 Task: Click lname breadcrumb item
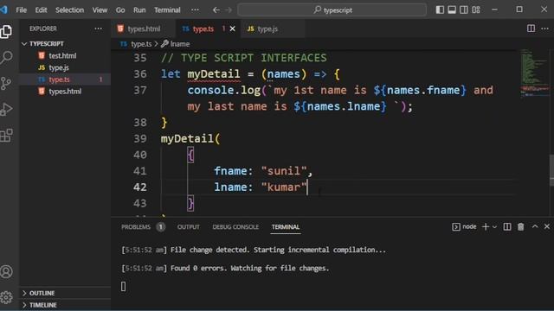click(176, 44)
